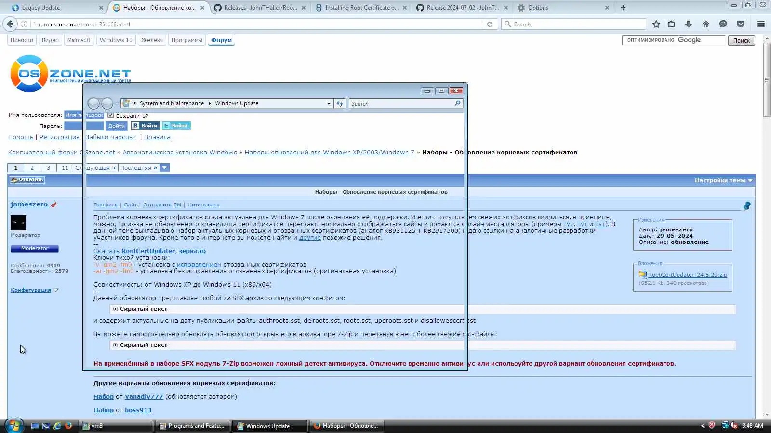Click the chat bubble smiley toolbar icon

723,24
